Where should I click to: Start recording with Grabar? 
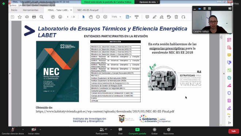[x=154, y=131]
